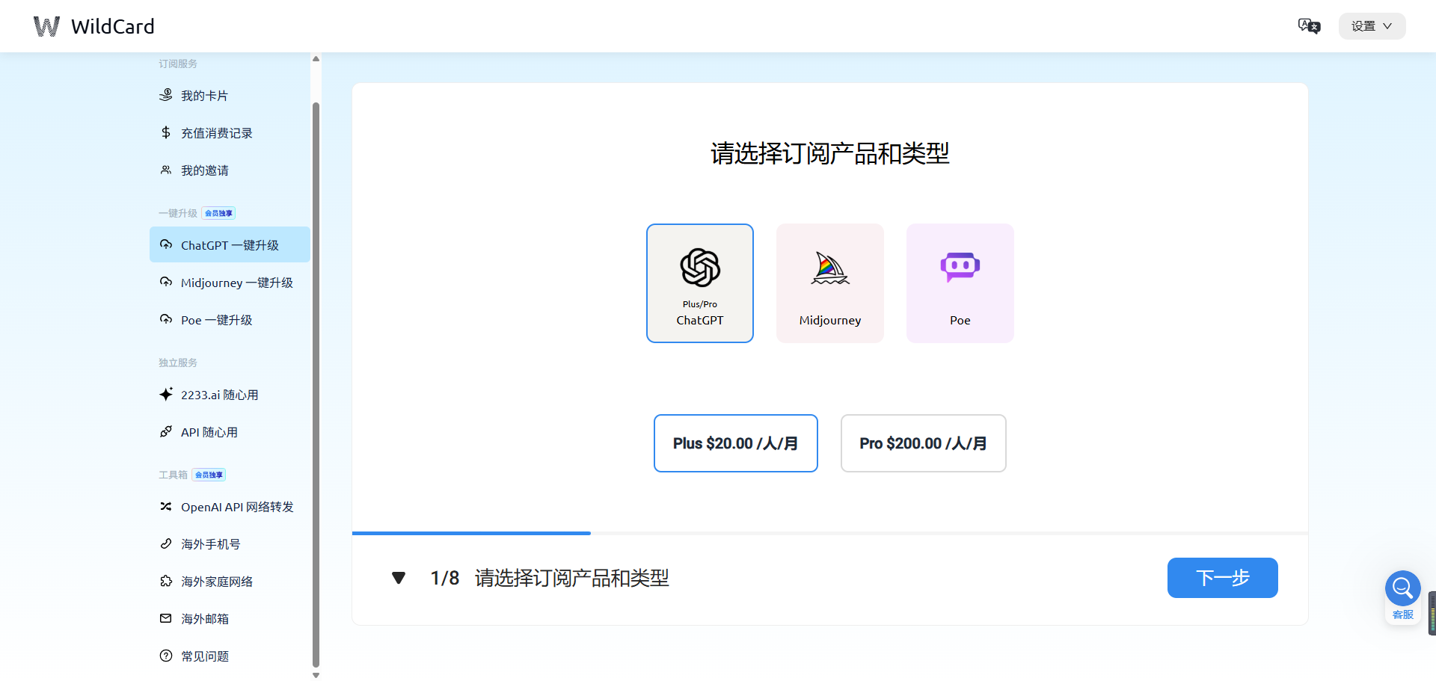Select the Poe product card
Image resolution: width=1436 pixels, height=681 pixels.
pos(960,283)
